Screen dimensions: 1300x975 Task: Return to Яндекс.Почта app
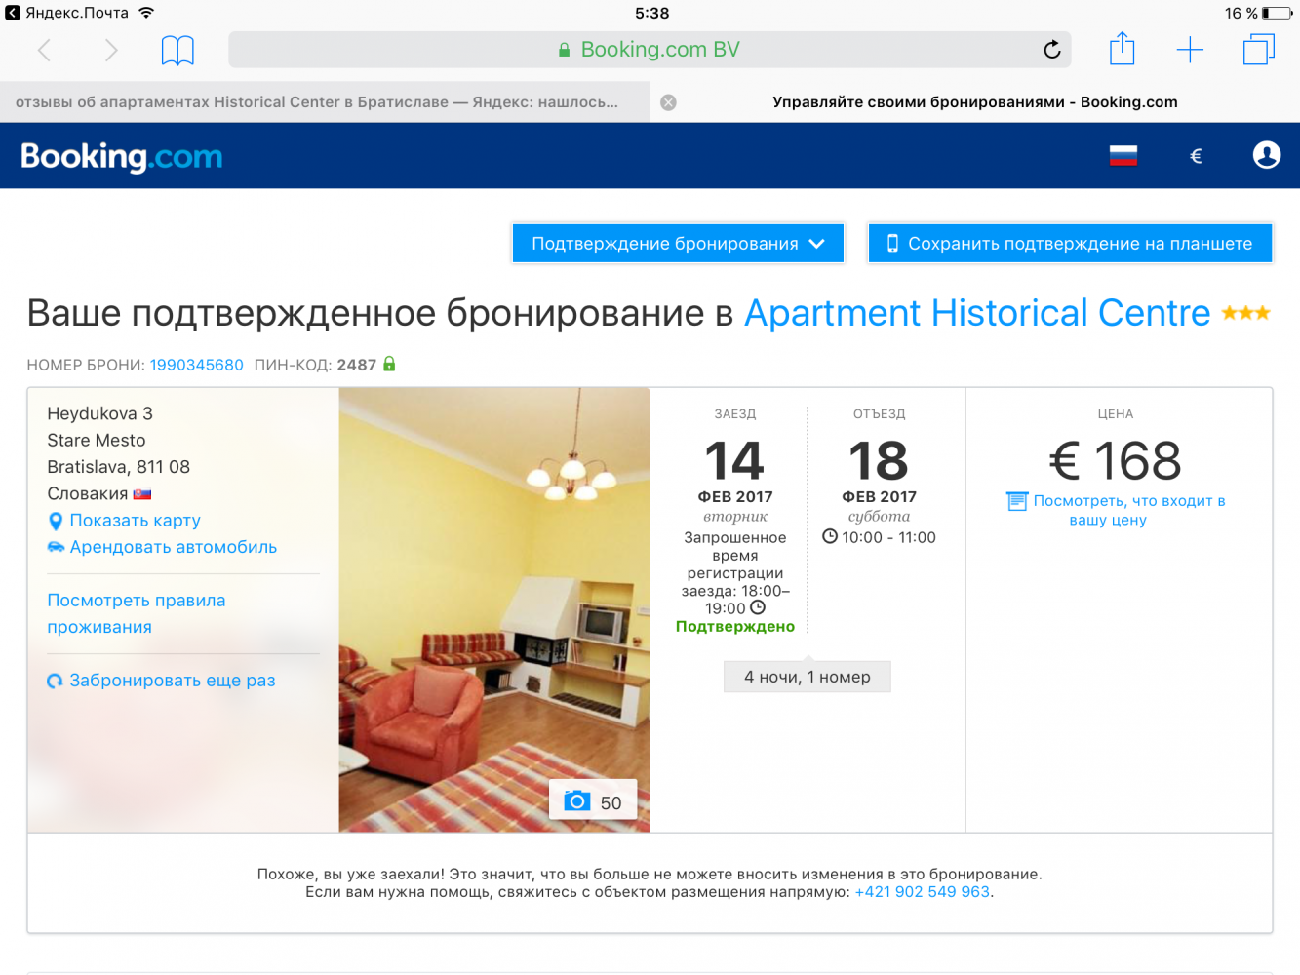coord(66,13)
